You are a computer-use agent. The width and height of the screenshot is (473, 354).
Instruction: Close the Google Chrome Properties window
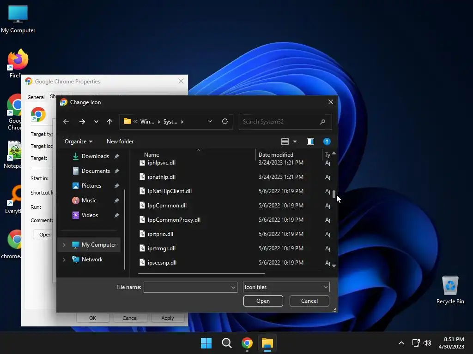point(181,81)
